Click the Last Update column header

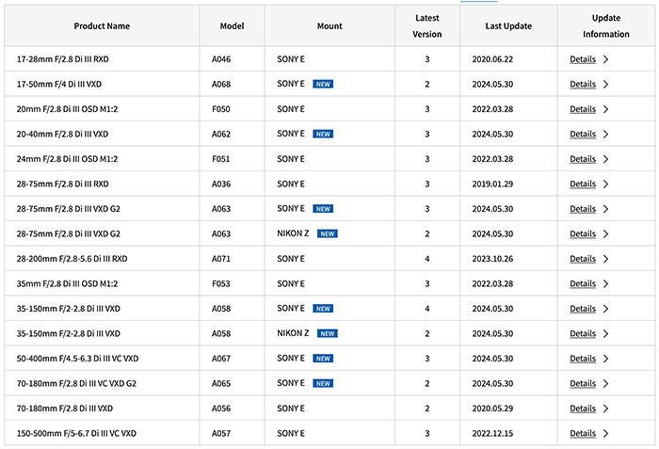click(x=508, y=26)
